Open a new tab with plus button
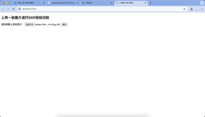The image size is (205, 117). coord(151,3)
